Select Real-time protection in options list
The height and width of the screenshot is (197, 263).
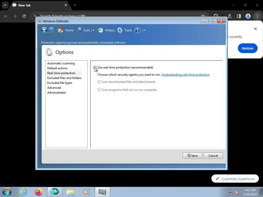coord(61,73)
